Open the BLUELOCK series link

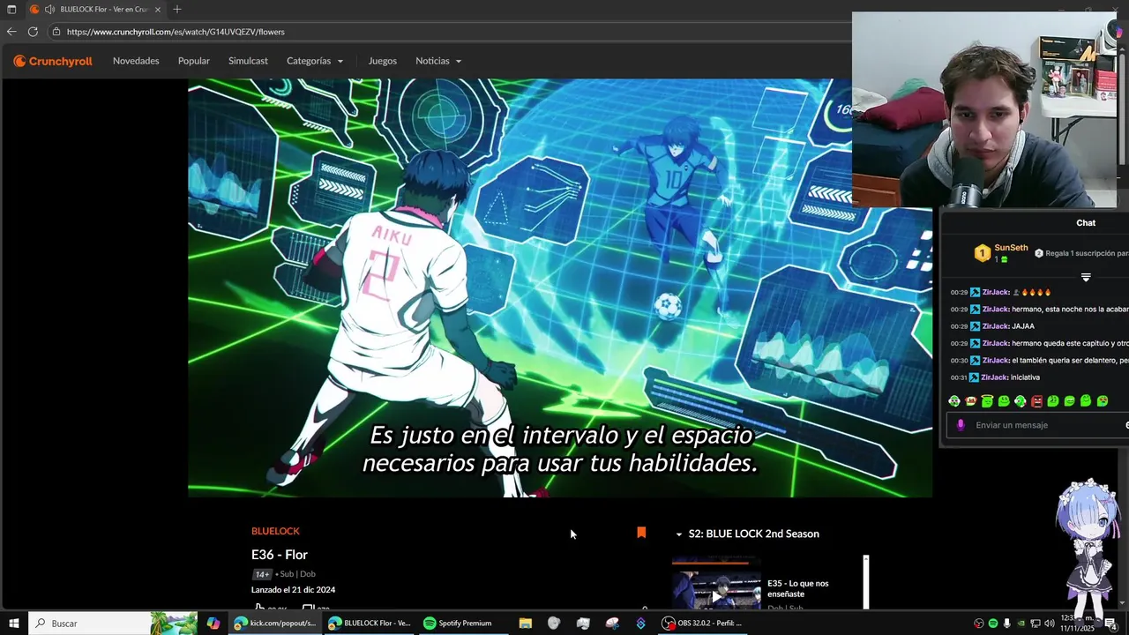pyautogui.click(x=275, y=531)
